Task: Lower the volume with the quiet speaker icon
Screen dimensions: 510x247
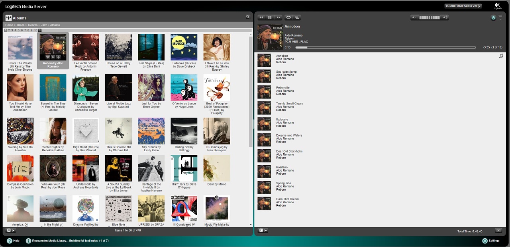Action: [x=414, y=17]
